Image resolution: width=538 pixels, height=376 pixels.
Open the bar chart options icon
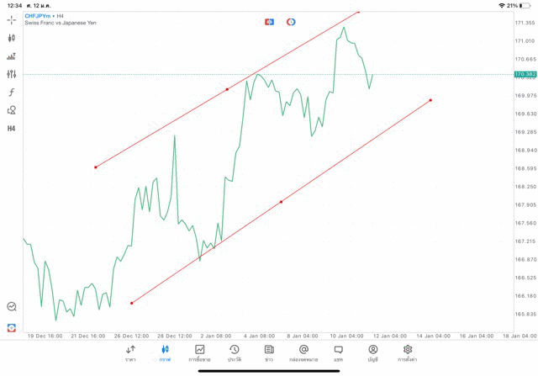tap(12, 56)
